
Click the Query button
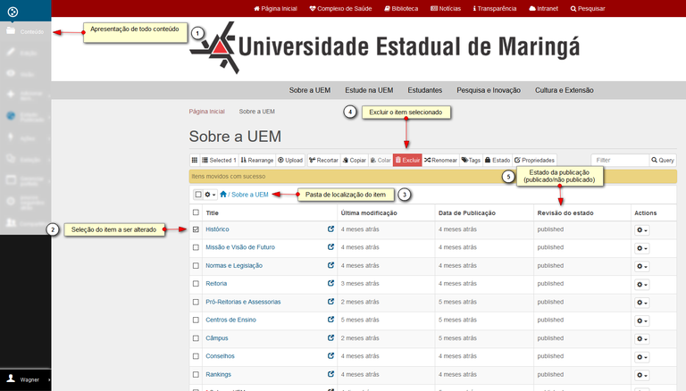point(663,160)
